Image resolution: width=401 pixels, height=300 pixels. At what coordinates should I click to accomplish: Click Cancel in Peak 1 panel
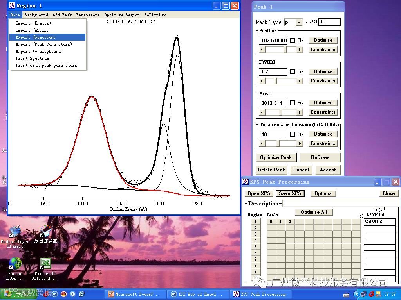coord(301,170)
